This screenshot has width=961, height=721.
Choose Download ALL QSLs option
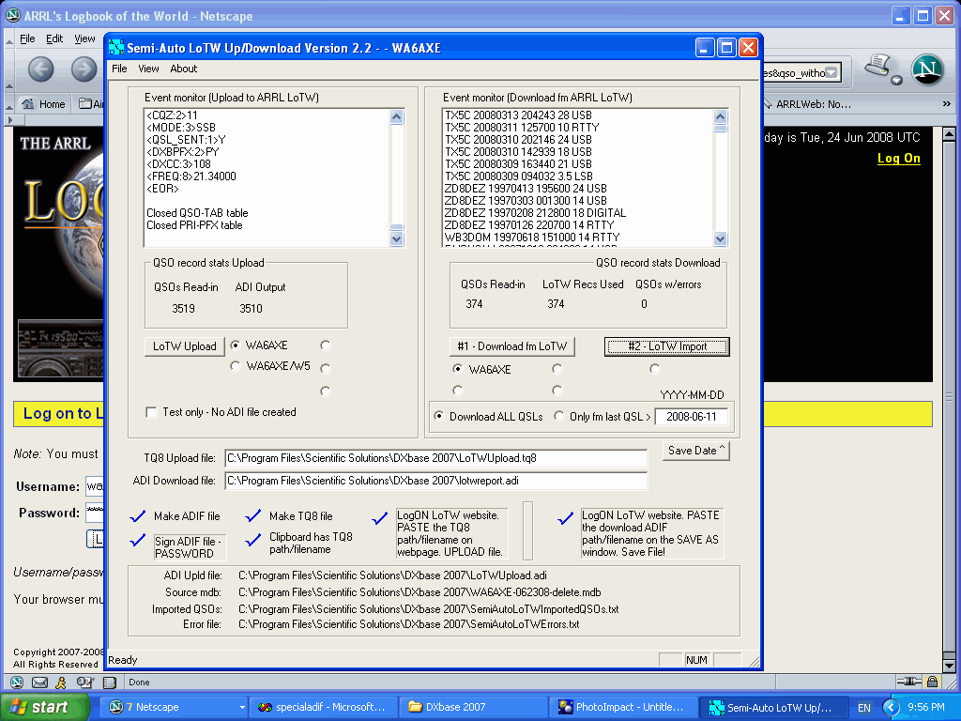439,416
